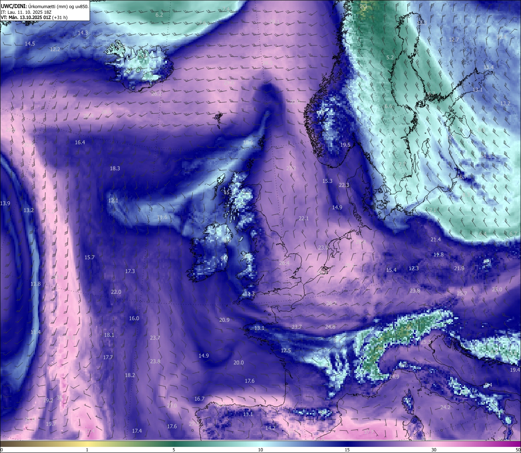Select the 20.0 value label
Viewport: 521px width, 453px height.
[239, 363]
